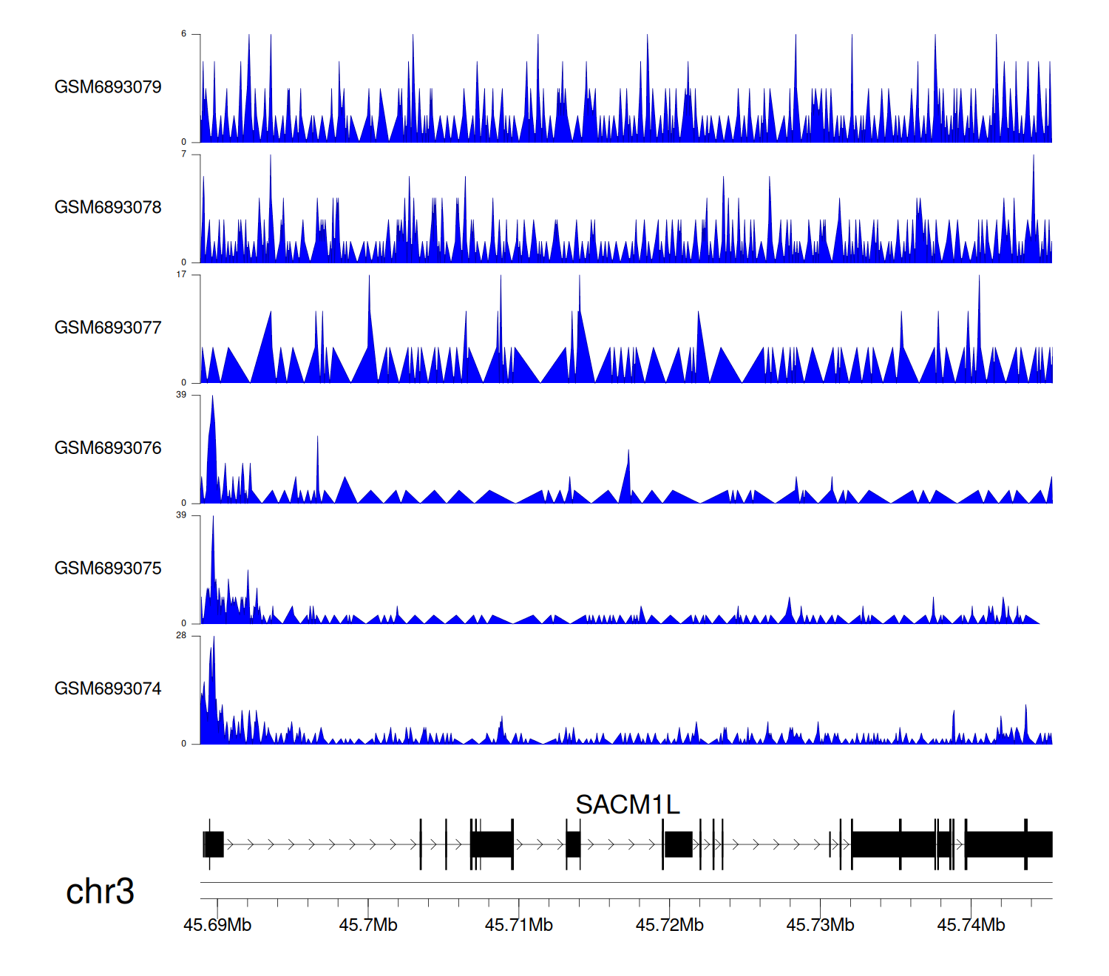Select the GSM6893078 track label
Screen dimensions: 1109x976
pyautogui.click(x=108, y=208)
